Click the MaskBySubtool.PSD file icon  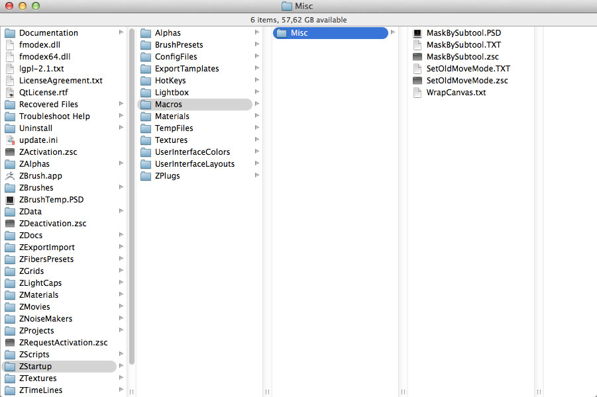tap(417, 33)
